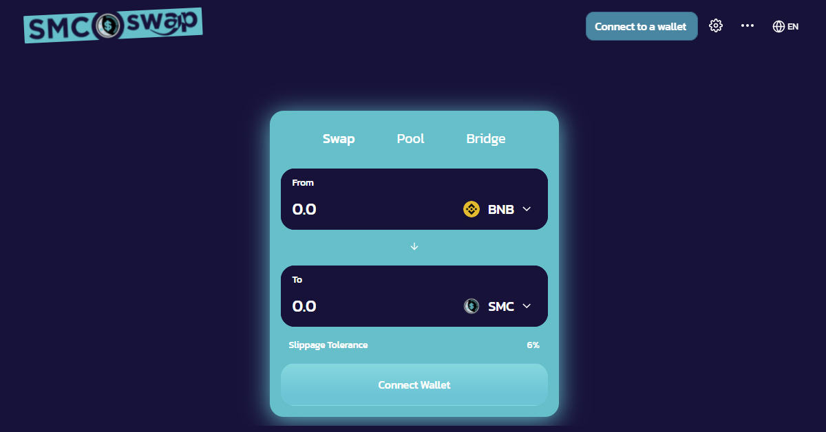
Task: Click the globe language icon
Action: tap(779, 26)
